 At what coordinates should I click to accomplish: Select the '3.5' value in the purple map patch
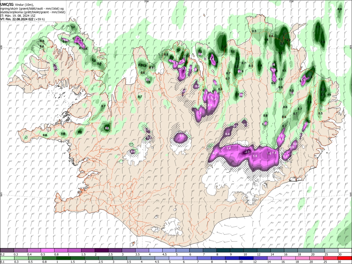click(184, 68)
